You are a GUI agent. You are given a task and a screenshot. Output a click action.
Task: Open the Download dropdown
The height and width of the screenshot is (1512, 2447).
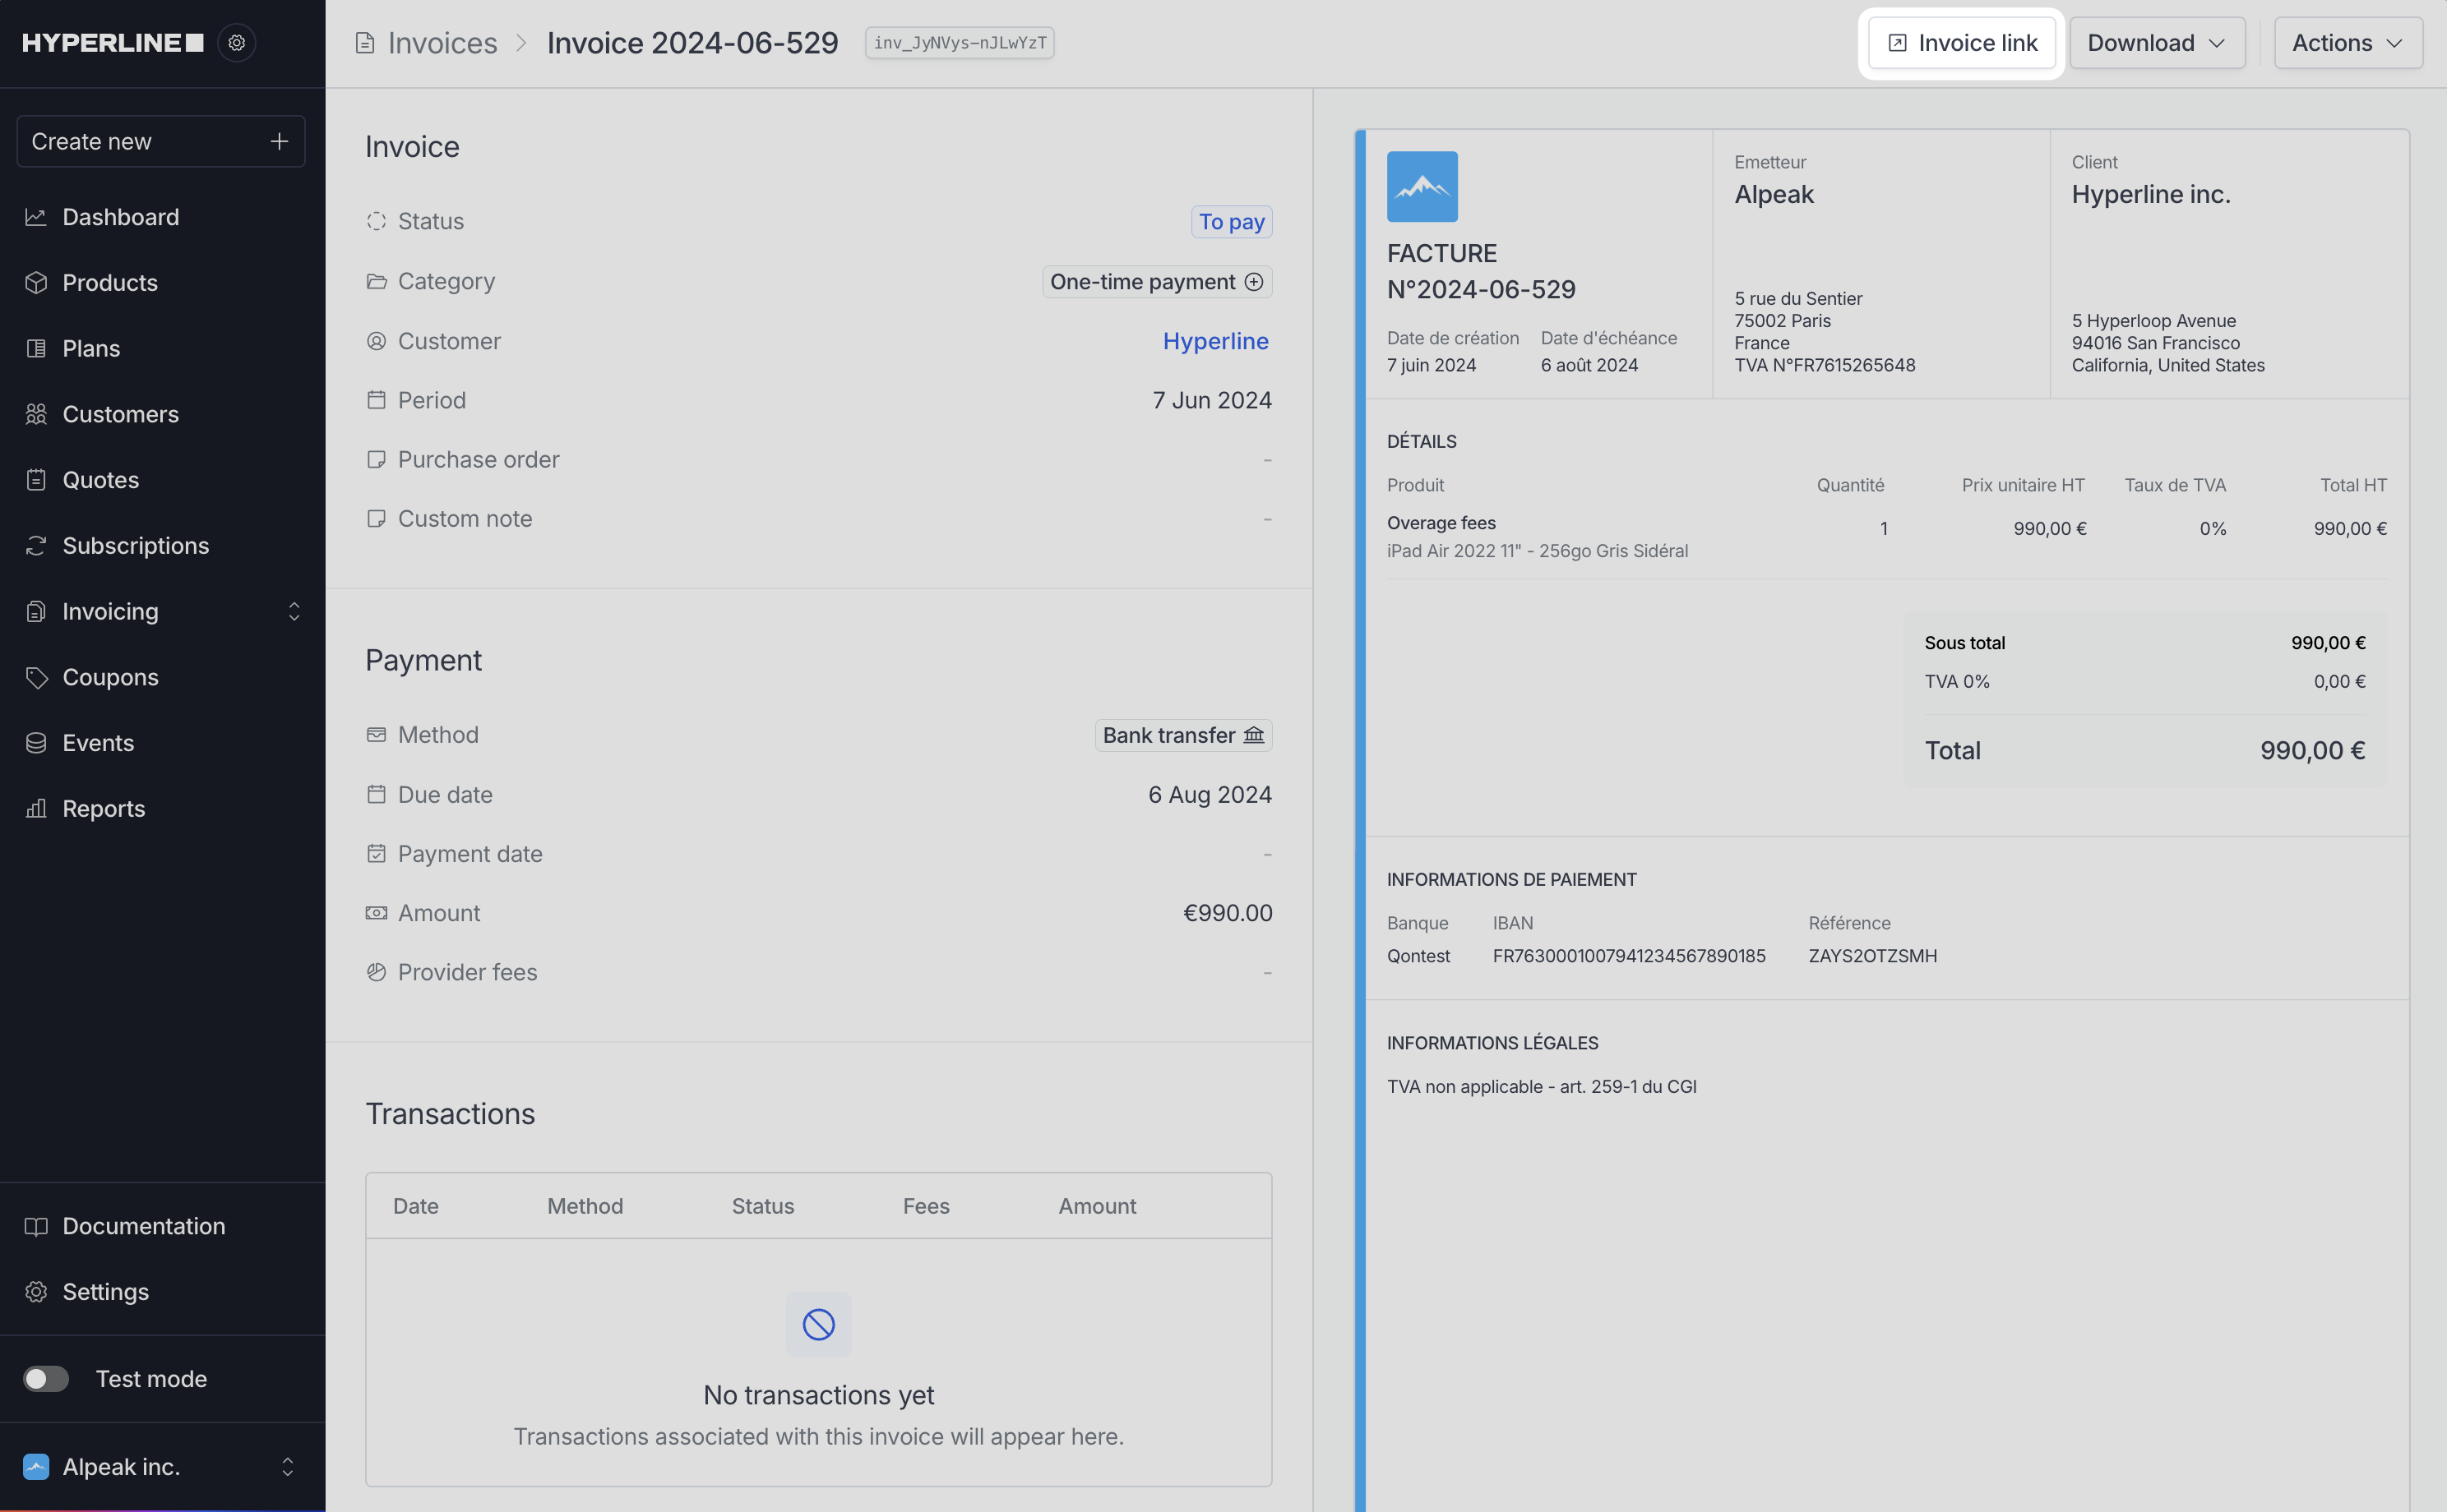point(2157,43)
